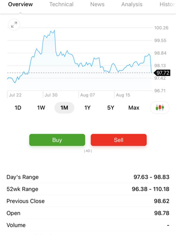Click the Day's Range row
The image size is (176, 235).
[x=88, y=177]
